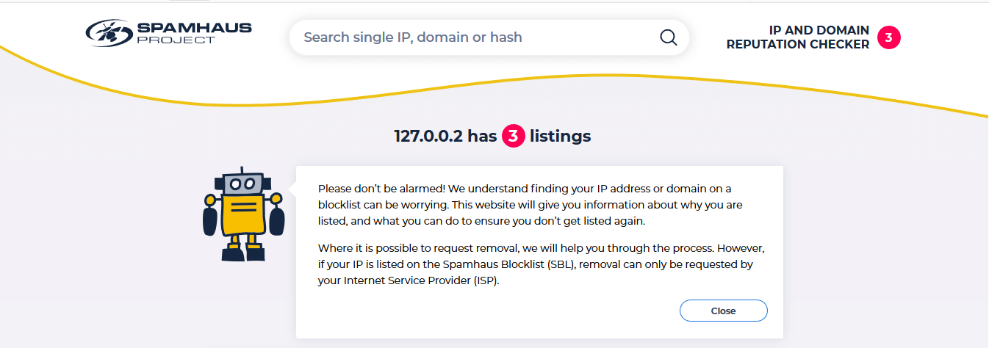This screenshot has width=989, height=348.
Task: Click the SPAMHAUS wordmark text
Action: pyautogui.click(x=195, y=28)
